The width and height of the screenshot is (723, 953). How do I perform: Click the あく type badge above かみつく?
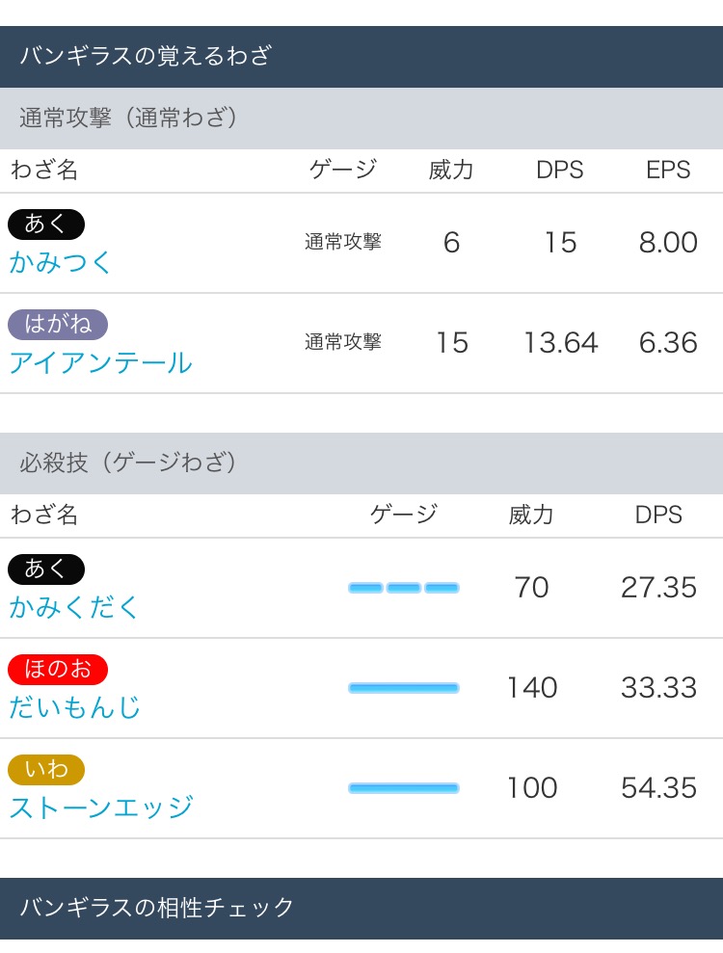(x=46, y=225)
